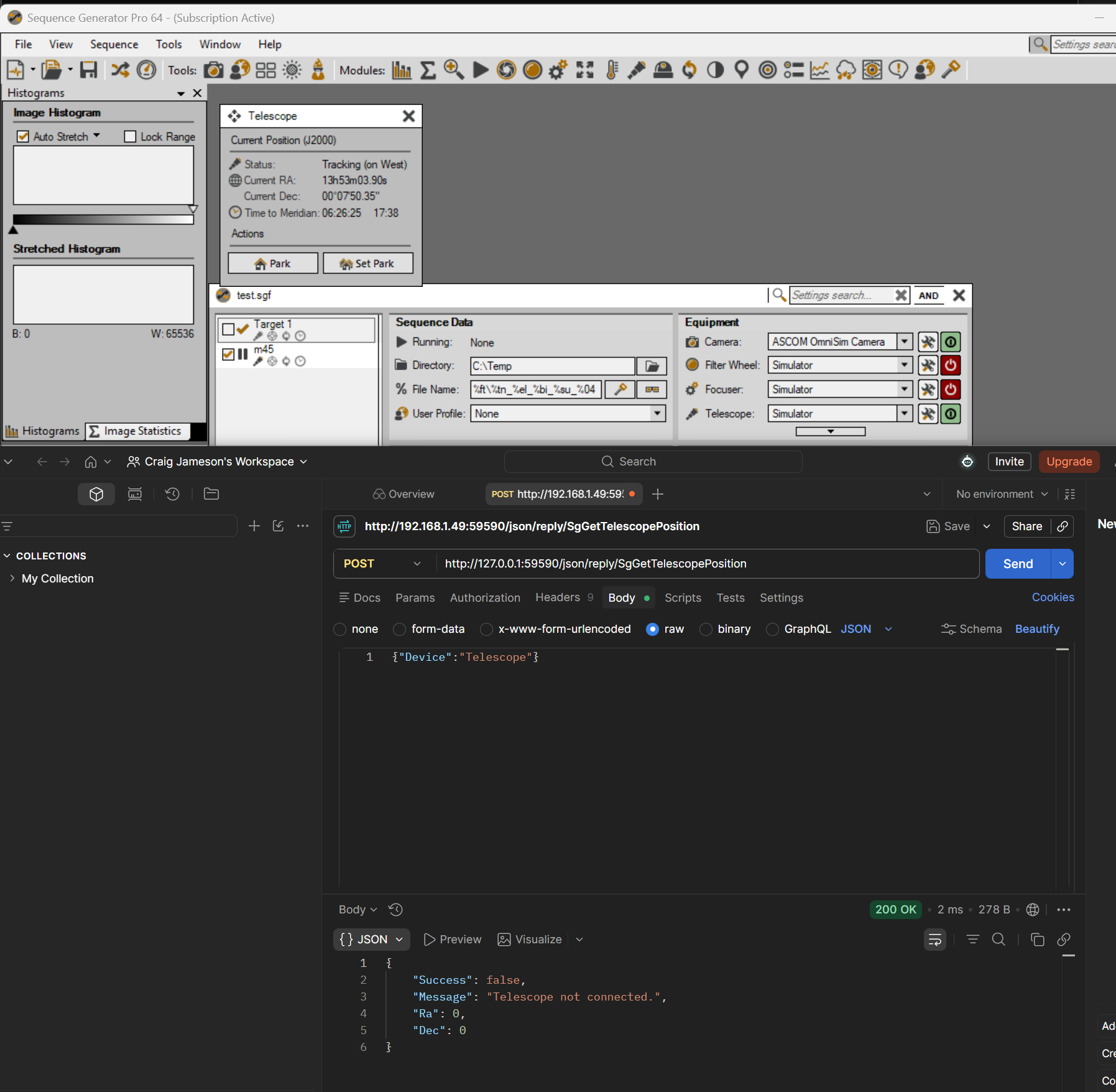1116x1092 pixels.
Task: Open the POST method dropdown
Action: pos(382,564)
